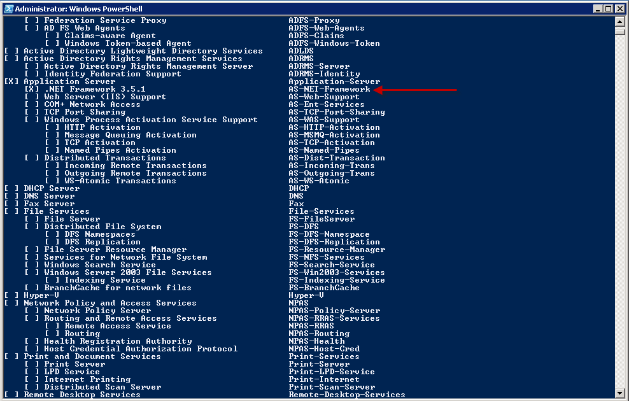Click the empty box beside DHCP Server

(11, 188)
